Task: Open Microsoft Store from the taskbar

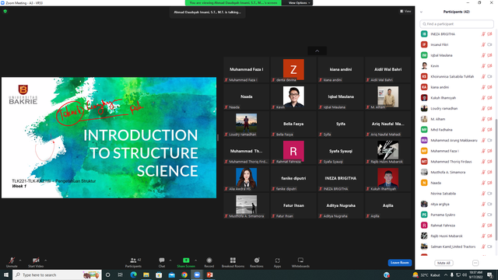Action: [x=159, y=275]
